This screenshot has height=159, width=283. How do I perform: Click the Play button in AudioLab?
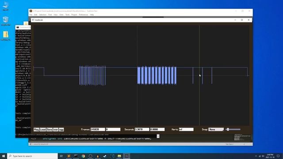coord(36,129)
